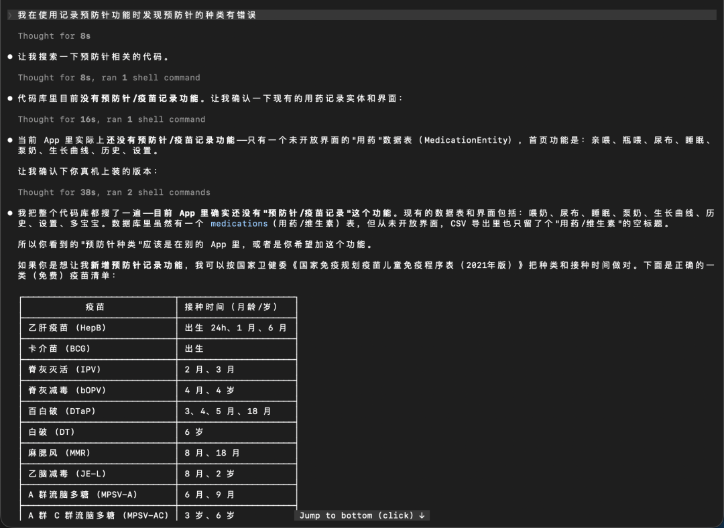Click the bullet beside 代码库里目前没有预防针
724x528 pixels.
click(x=10, y=98)
